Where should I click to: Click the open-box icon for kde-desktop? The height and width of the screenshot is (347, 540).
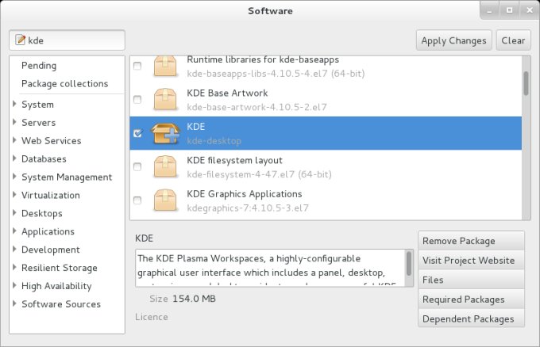coord(166,133)
